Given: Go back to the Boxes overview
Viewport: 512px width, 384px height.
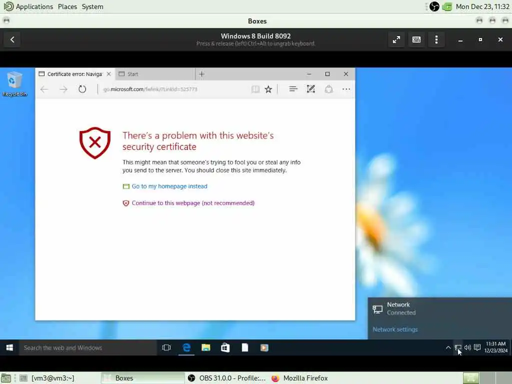Looking at the screenshot, I should 12,39.
